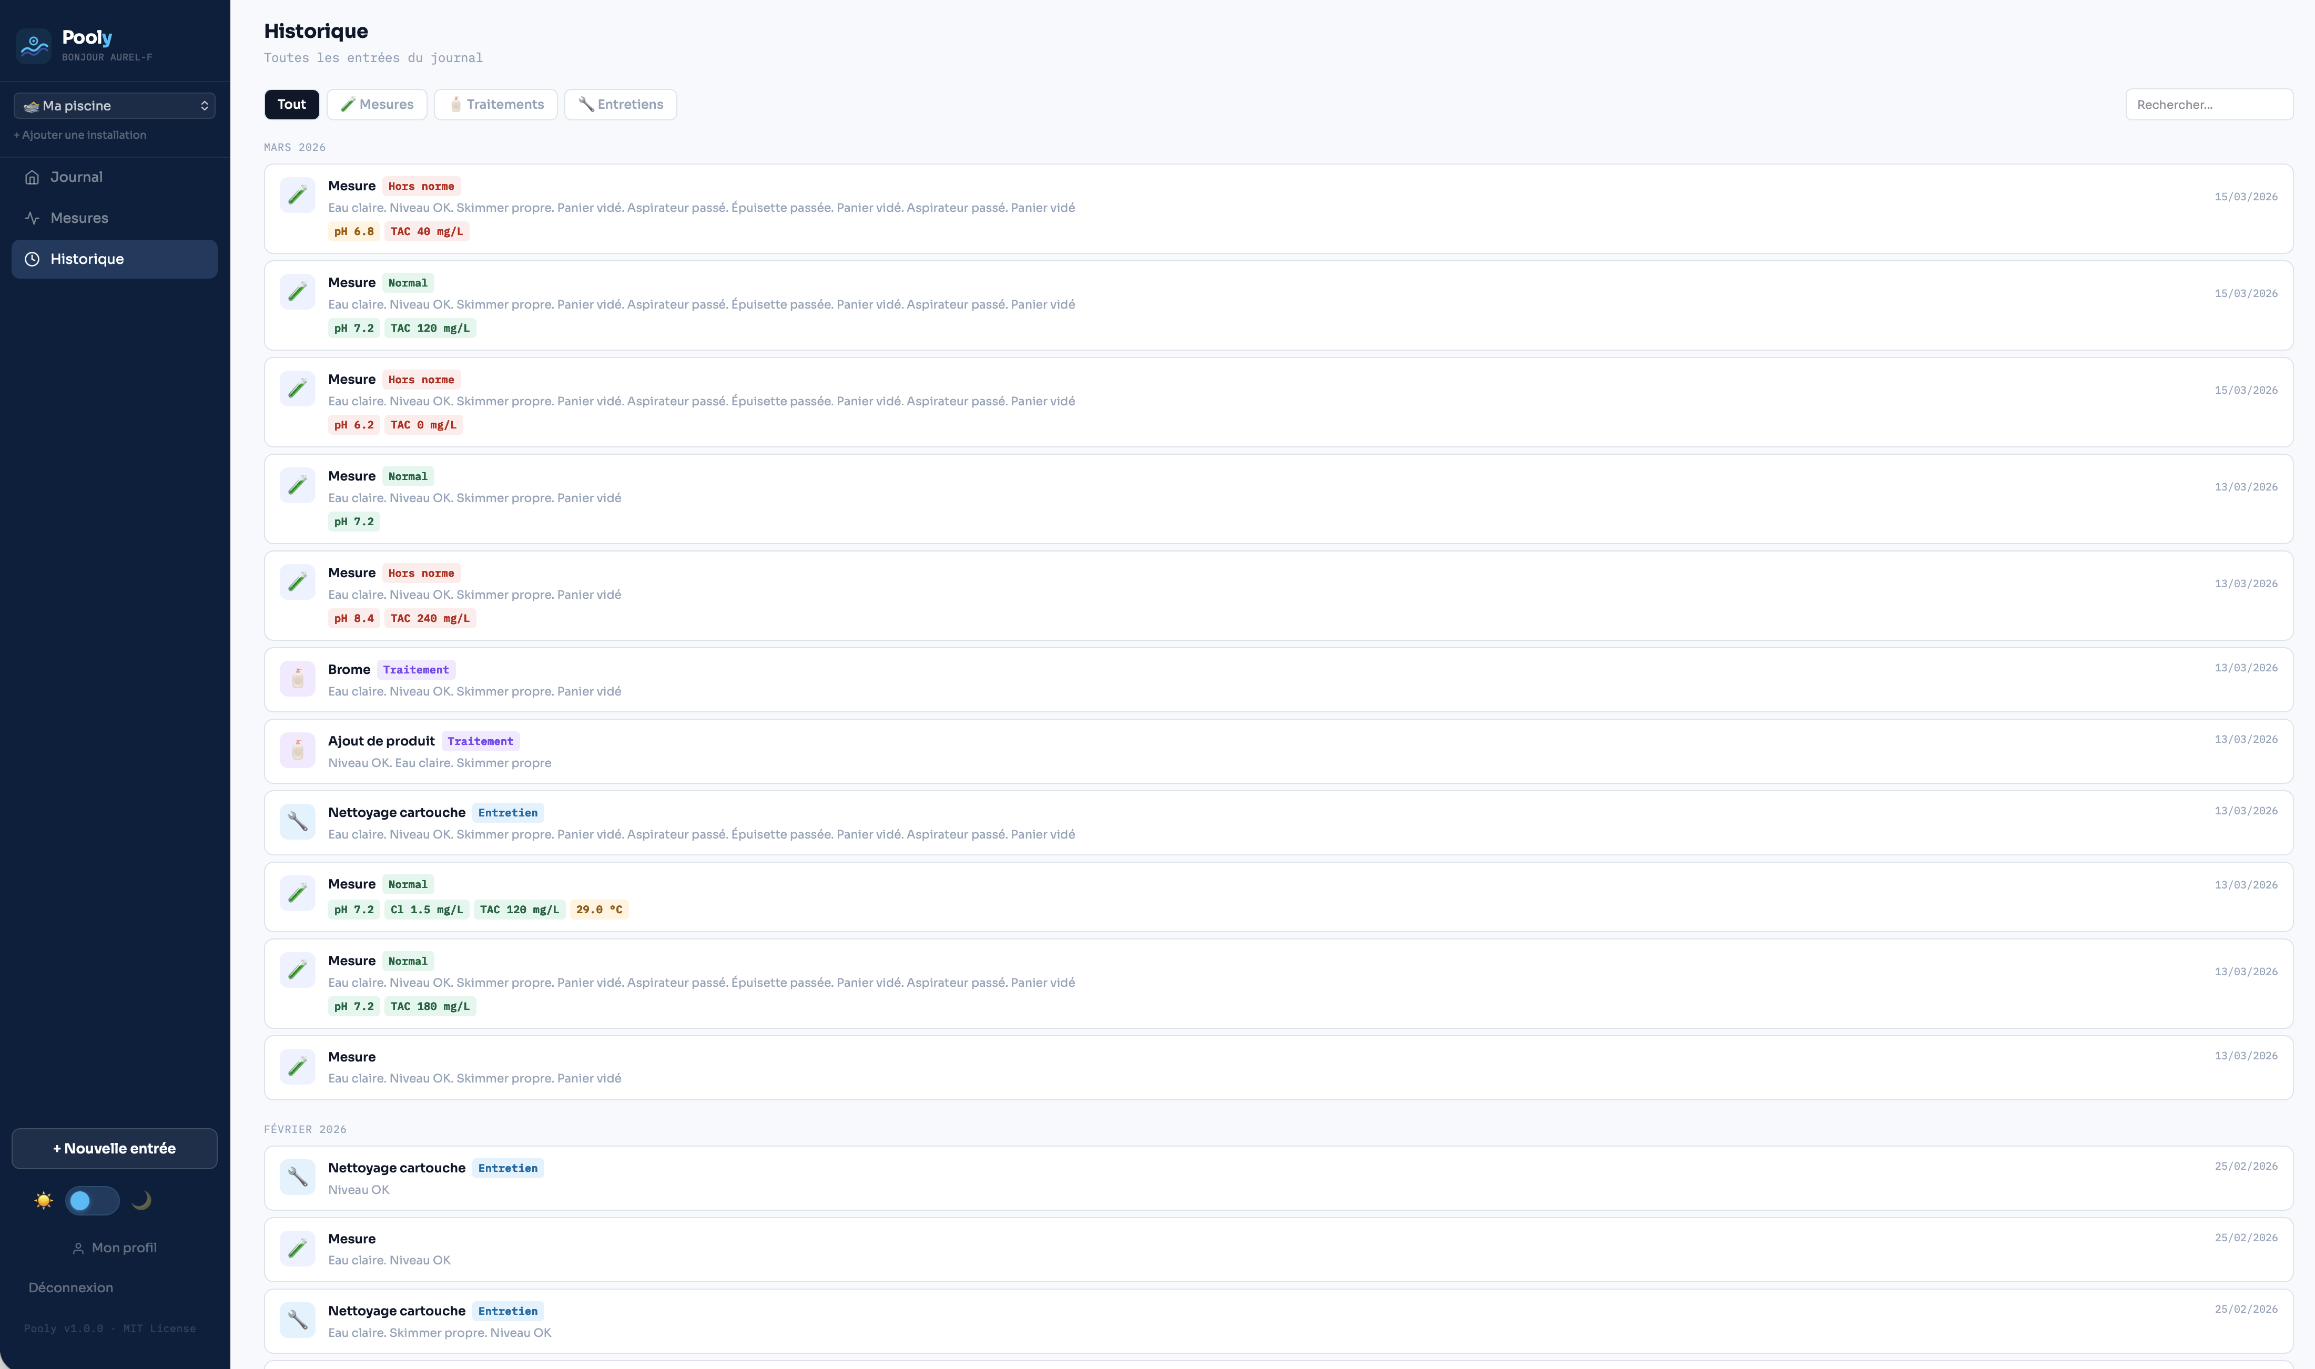Click the bottle icon beside Ajout de produit
The height and width of the screenshot is (1369, 2315).
click(297, 751)
